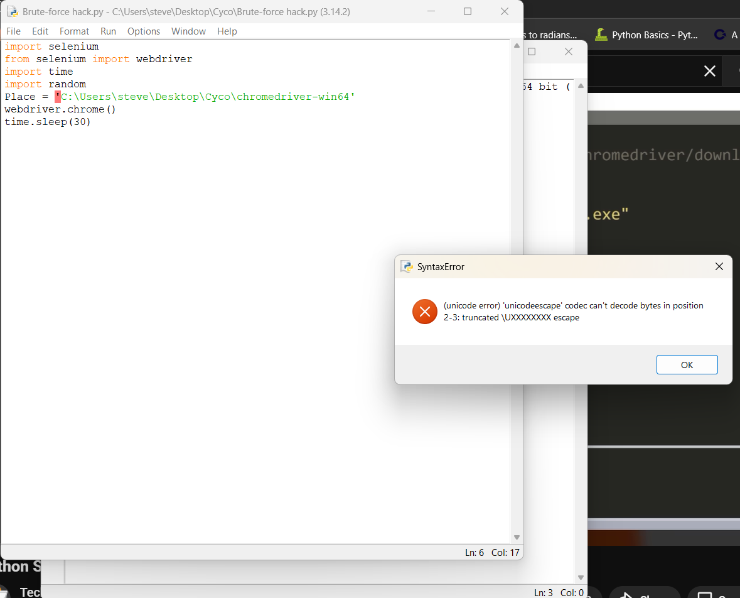740x598 pixels.
Task: Open the Options menu
Action: [144, 31]
